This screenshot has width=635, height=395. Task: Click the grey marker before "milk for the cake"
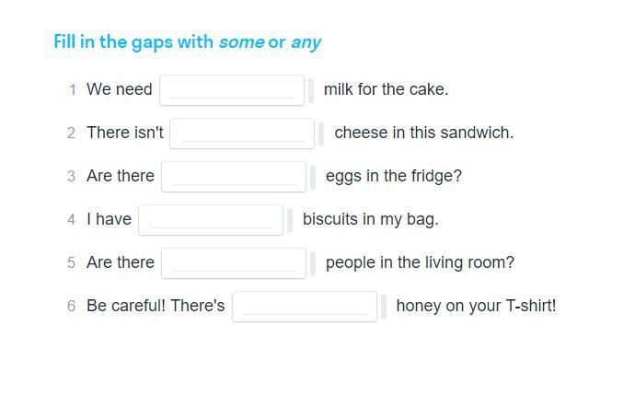point(311,90)
